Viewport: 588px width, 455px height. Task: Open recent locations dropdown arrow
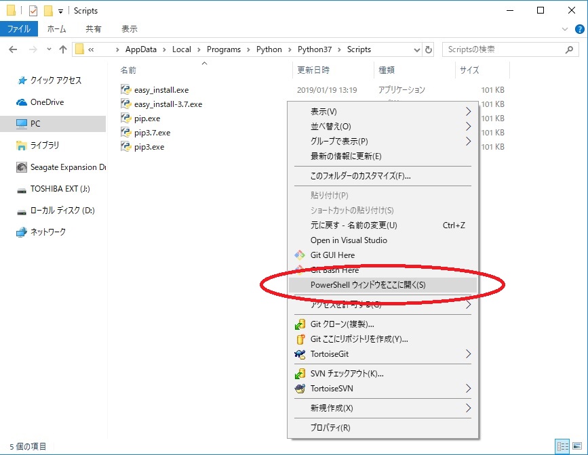click(x=49, y=49)
